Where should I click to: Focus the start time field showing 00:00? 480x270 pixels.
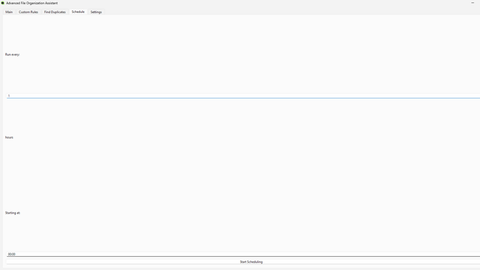point(243,254)
